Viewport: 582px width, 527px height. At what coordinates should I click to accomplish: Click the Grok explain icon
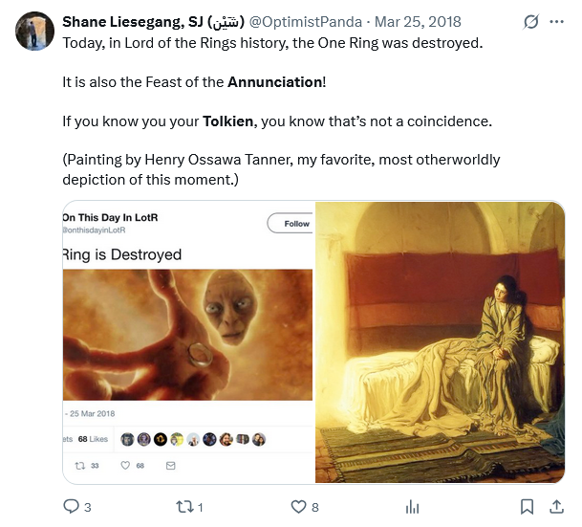click(x=531, y=22)
